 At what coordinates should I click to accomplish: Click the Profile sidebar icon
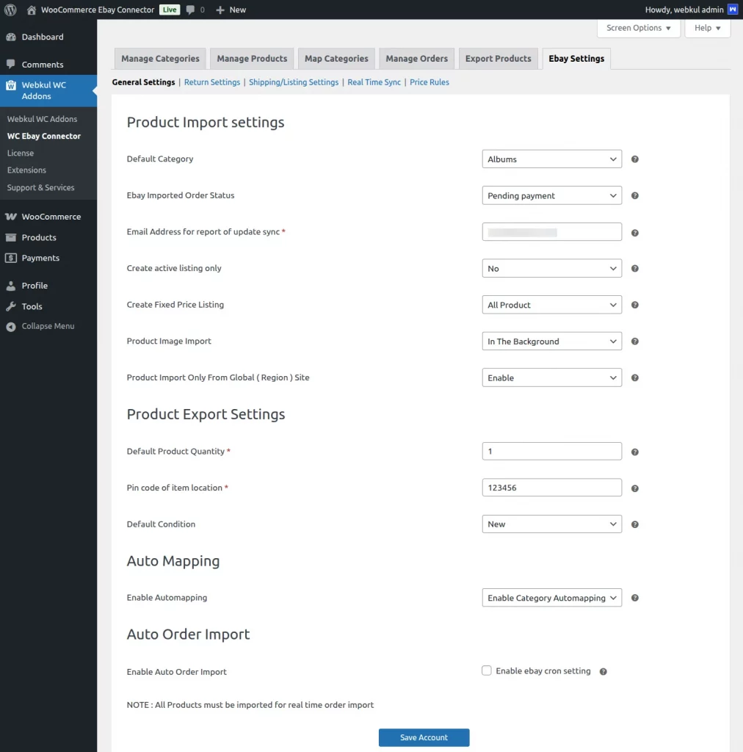[x=12, y=286]
